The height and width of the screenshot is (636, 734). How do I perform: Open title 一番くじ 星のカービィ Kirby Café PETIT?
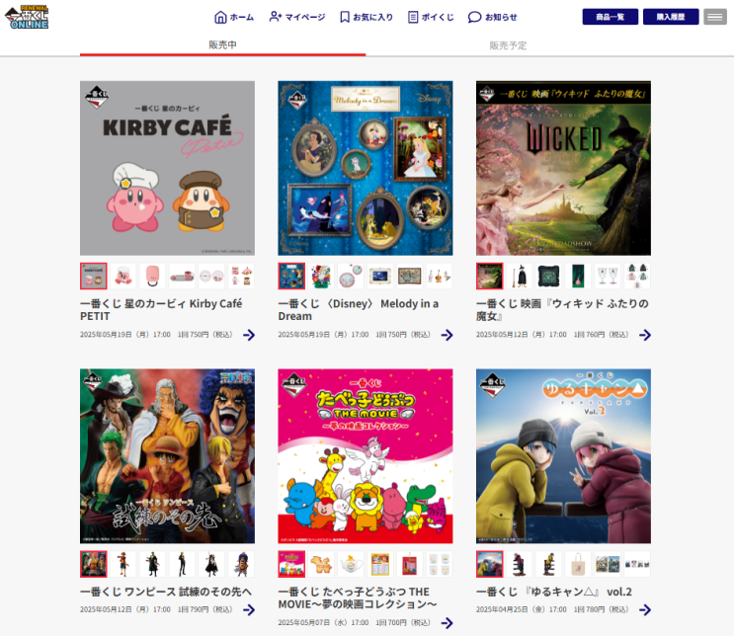point(161,310)
